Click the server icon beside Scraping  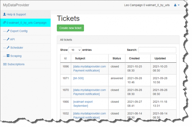[x=8, y=56]
